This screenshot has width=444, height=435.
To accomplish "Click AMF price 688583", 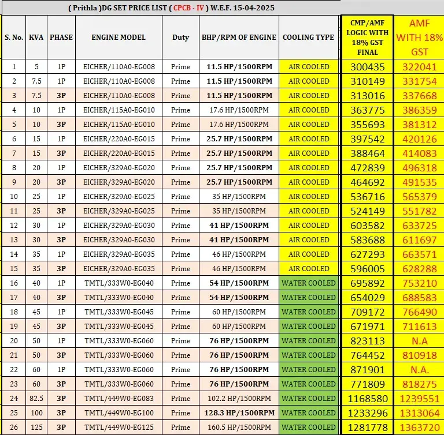I will [419, 297].
